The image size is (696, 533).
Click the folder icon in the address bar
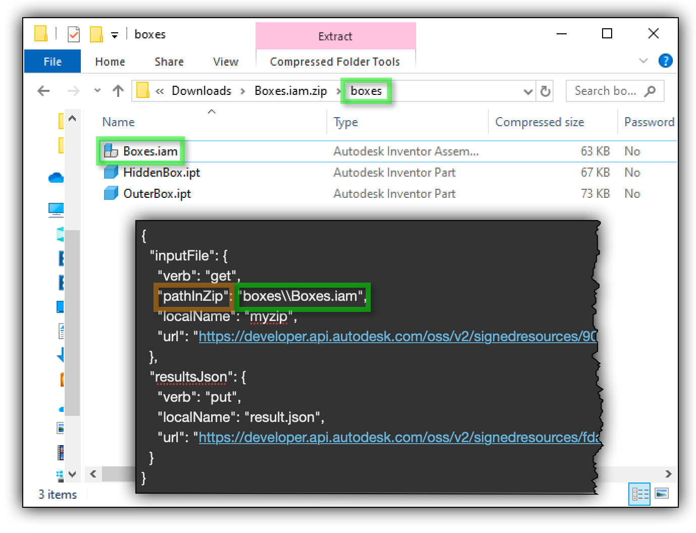143,90
